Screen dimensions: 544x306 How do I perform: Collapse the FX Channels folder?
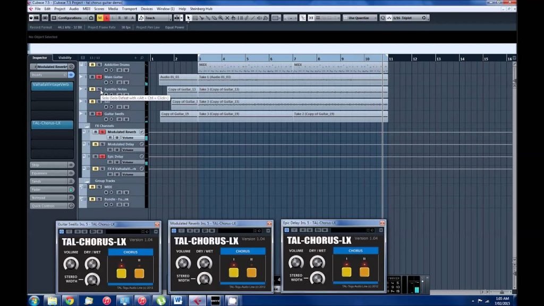(x=87, y=126)
